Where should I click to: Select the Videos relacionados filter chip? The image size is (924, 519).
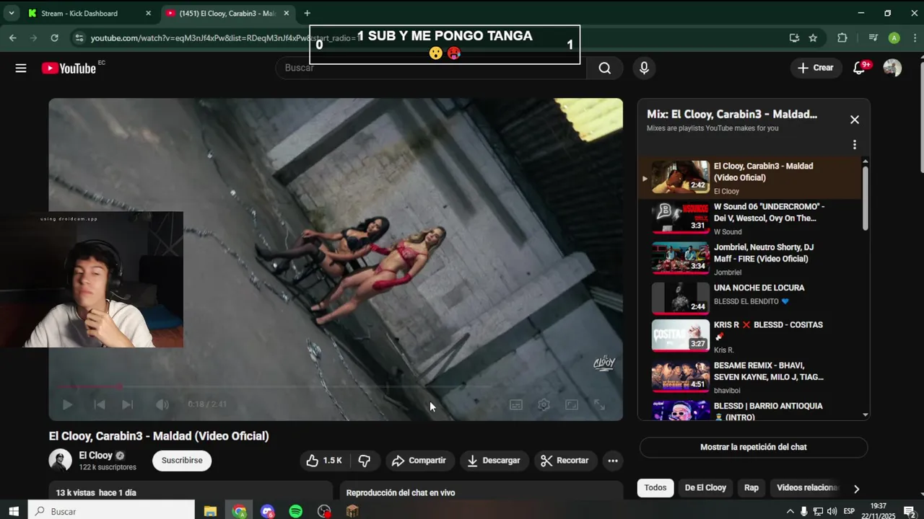[807, 488]
